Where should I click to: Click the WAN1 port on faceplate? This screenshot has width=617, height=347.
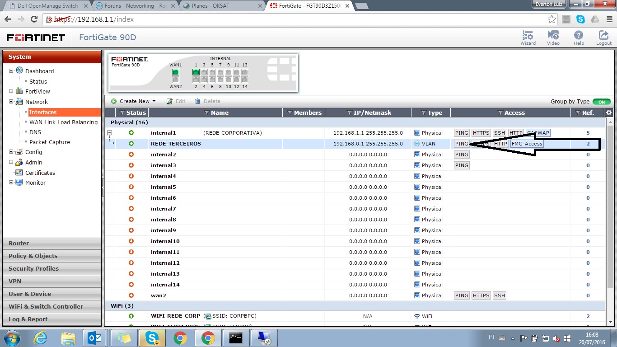coord(176,72)
